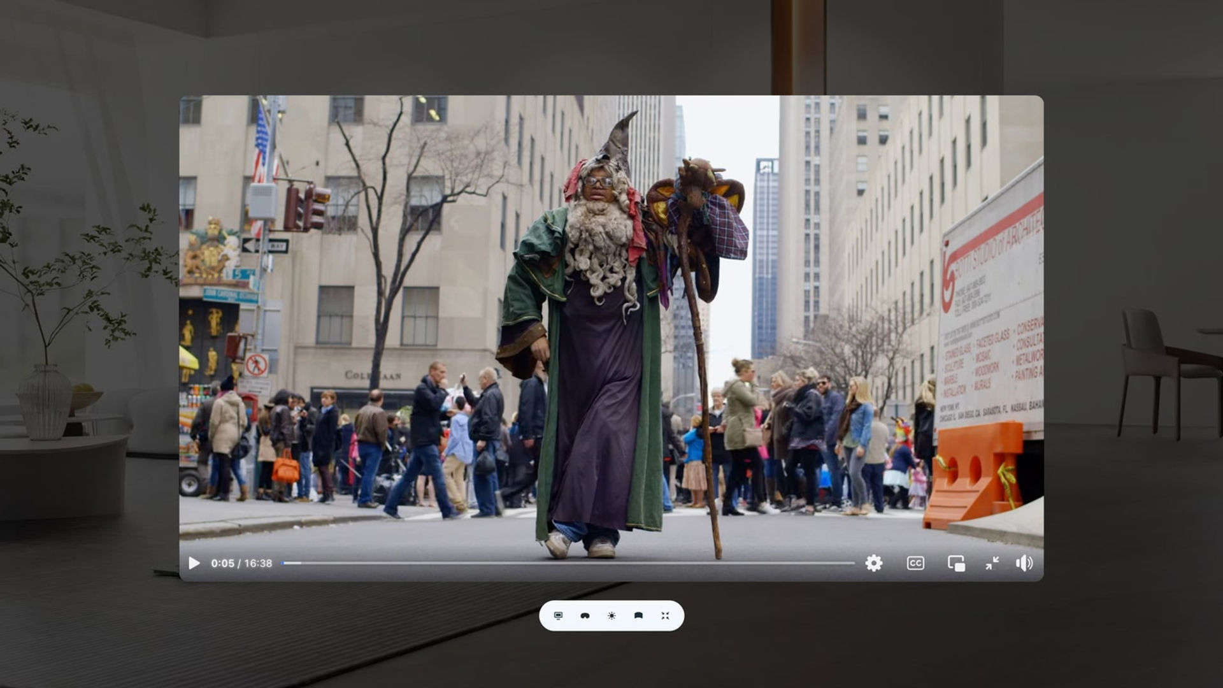Click the 0:05 elapsed time label
Screen dimensions: 1223x688
222,563
